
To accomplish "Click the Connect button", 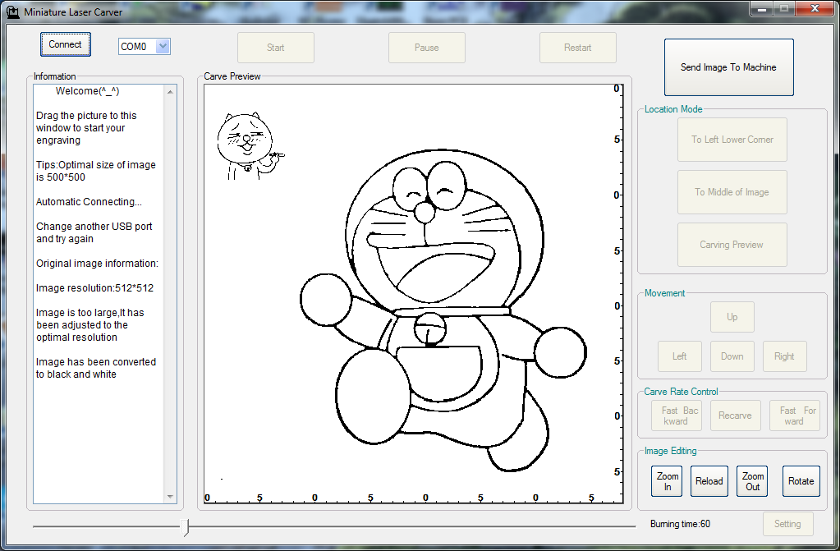I will 66,44.
